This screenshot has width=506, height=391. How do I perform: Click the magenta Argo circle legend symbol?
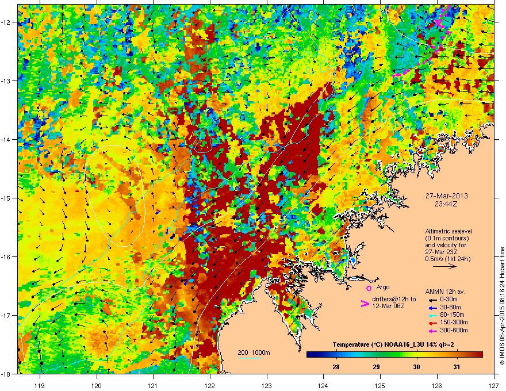369,288
